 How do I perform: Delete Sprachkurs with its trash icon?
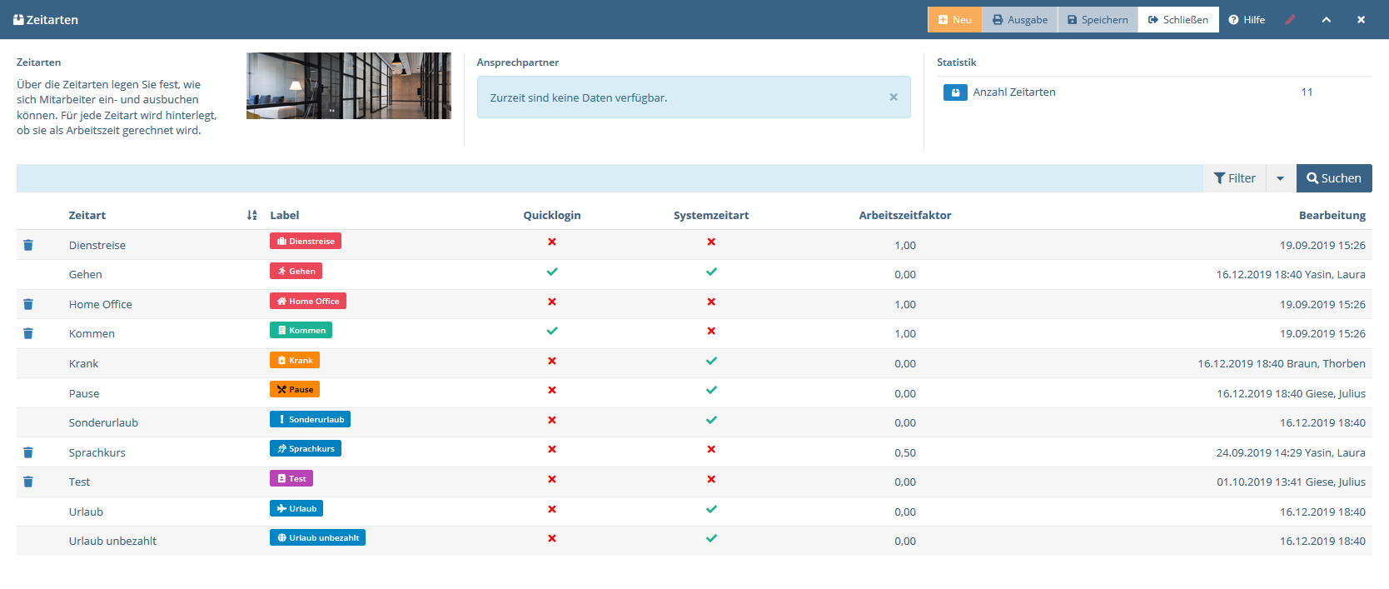pyautogui.click(x=28, y=452)
